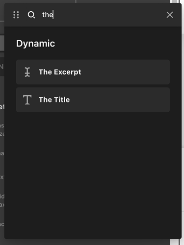Click the light gray block at left edge
This screenshot has height=245, width=184.
pyautogui.click(x=2, y=43)
